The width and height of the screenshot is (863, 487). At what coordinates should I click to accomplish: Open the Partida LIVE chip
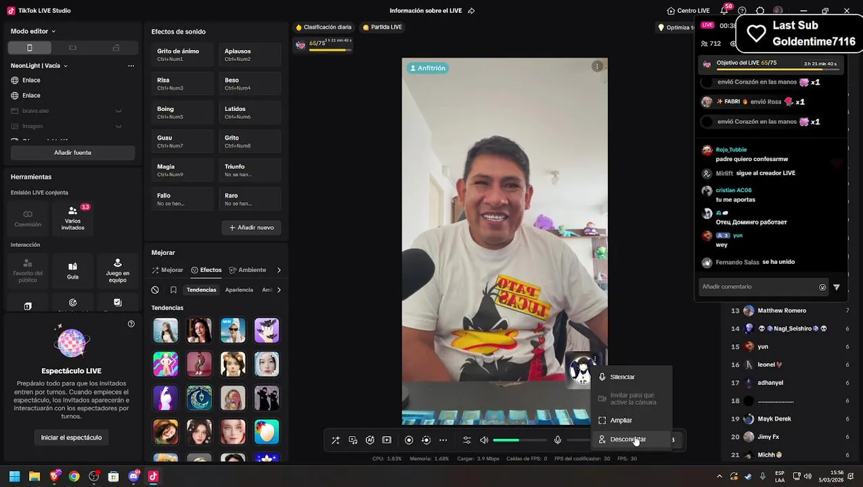(x=382, y=27)
